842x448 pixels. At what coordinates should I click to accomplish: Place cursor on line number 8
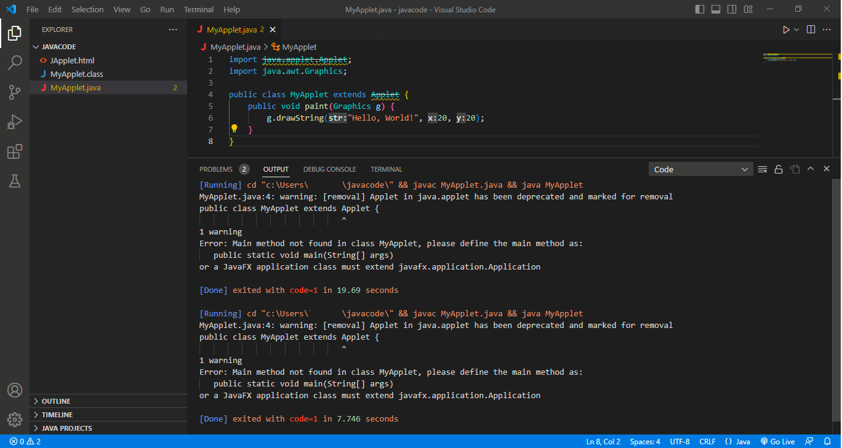(211, 142)
